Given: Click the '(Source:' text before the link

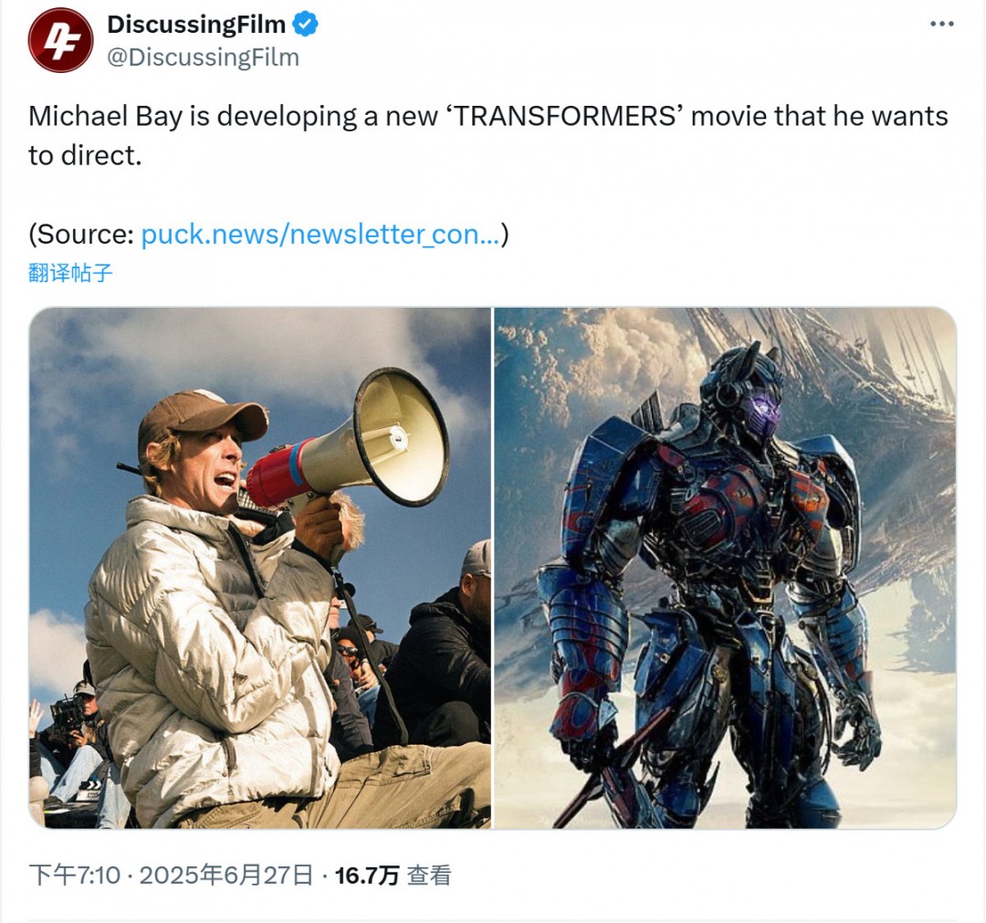Looking at the screenshot, I should point(81,235).
